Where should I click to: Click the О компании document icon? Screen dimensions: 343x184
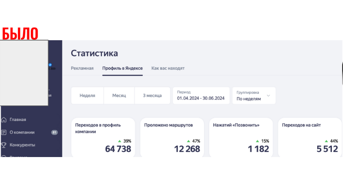[x=4, y=132]
